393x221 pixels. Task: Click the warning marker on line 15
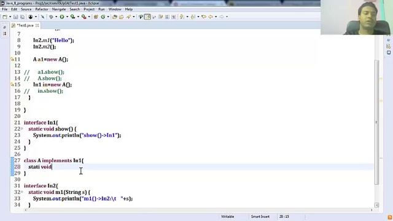pyautogui.click(x=12, y=85)
